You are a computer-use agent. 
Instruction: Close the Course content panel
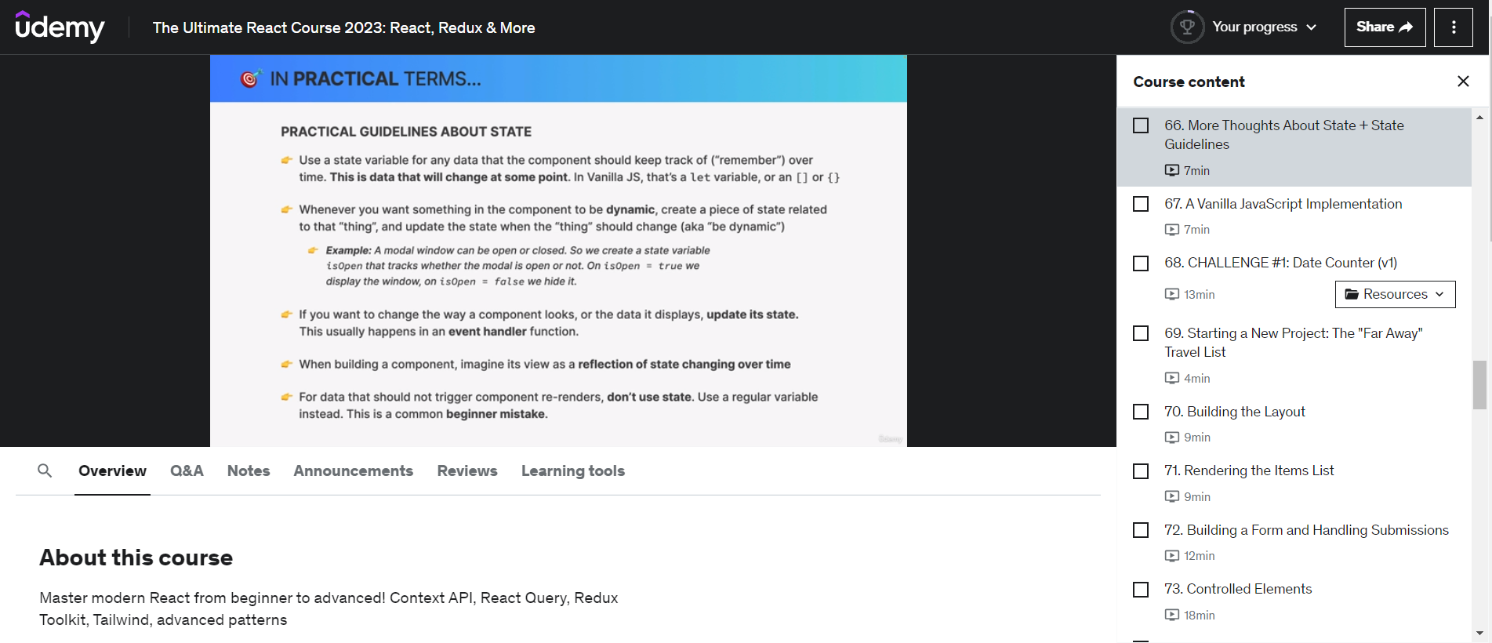tap(1462, 82)
